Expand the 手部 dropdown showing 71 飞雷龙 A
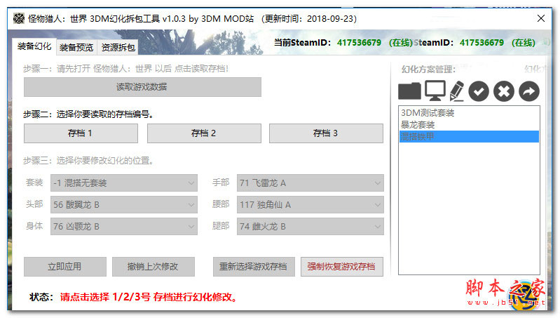The height and width of the screenshot is (318, 560). click(x=310, y=183)
